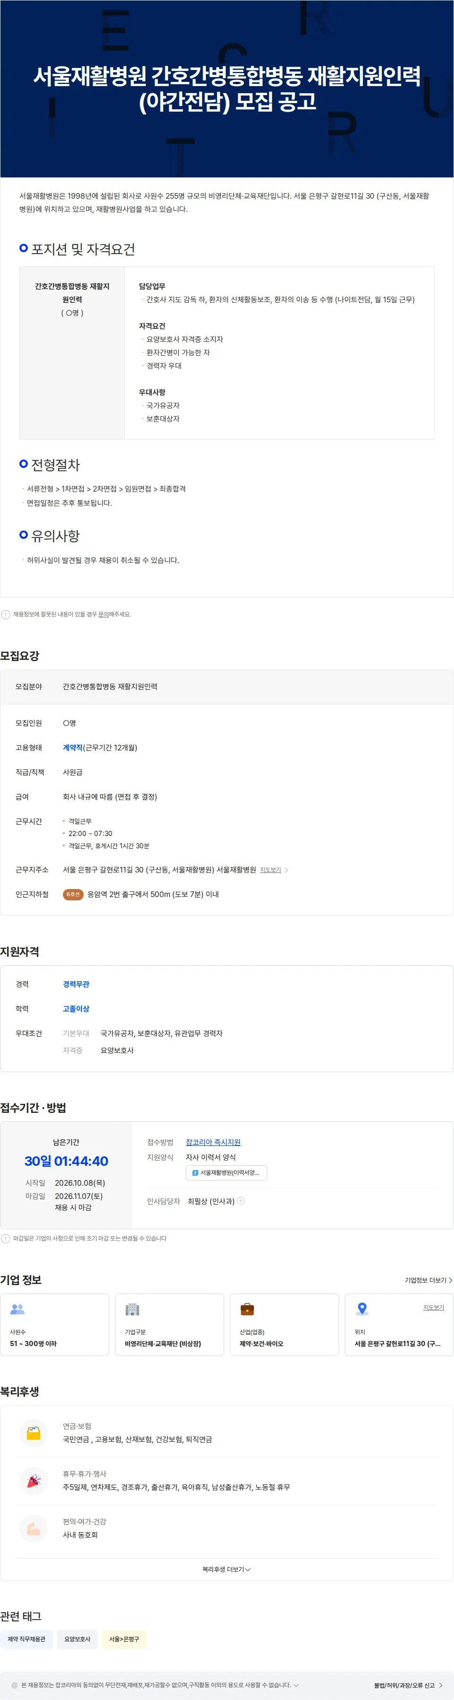
Task: Click the 30일 01:44:40 remaining time
Action: point(66,1161)
